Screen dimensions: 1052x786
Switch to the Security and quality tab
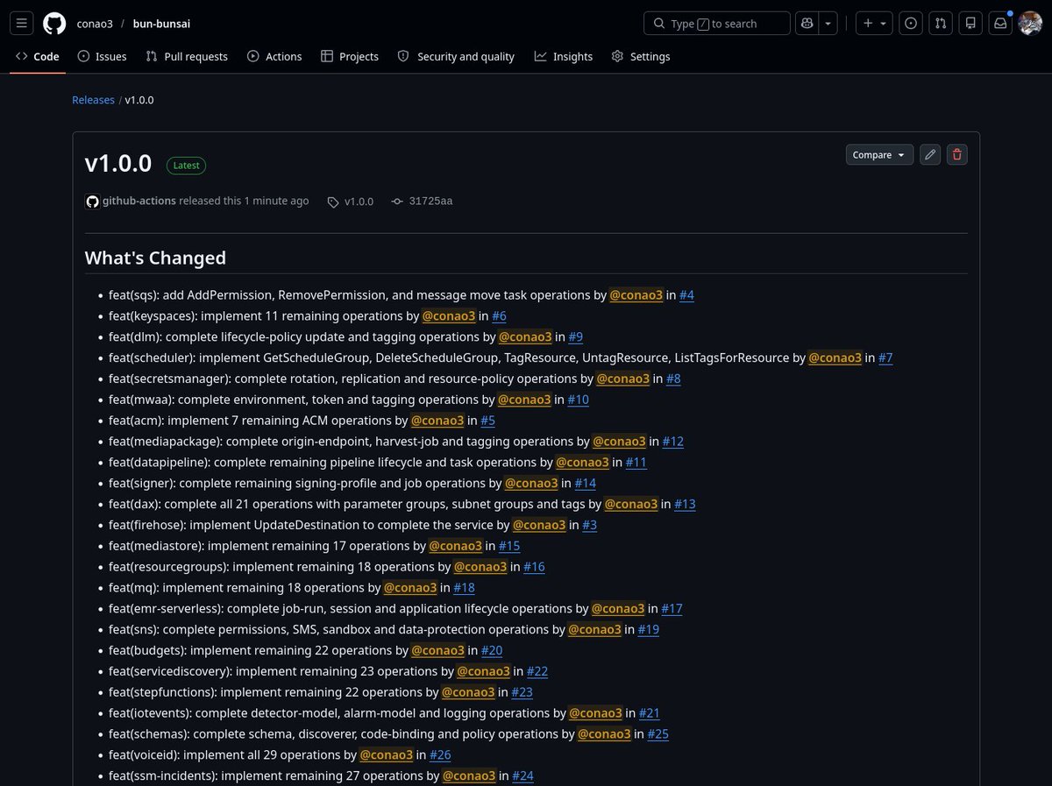pos(456,56)
